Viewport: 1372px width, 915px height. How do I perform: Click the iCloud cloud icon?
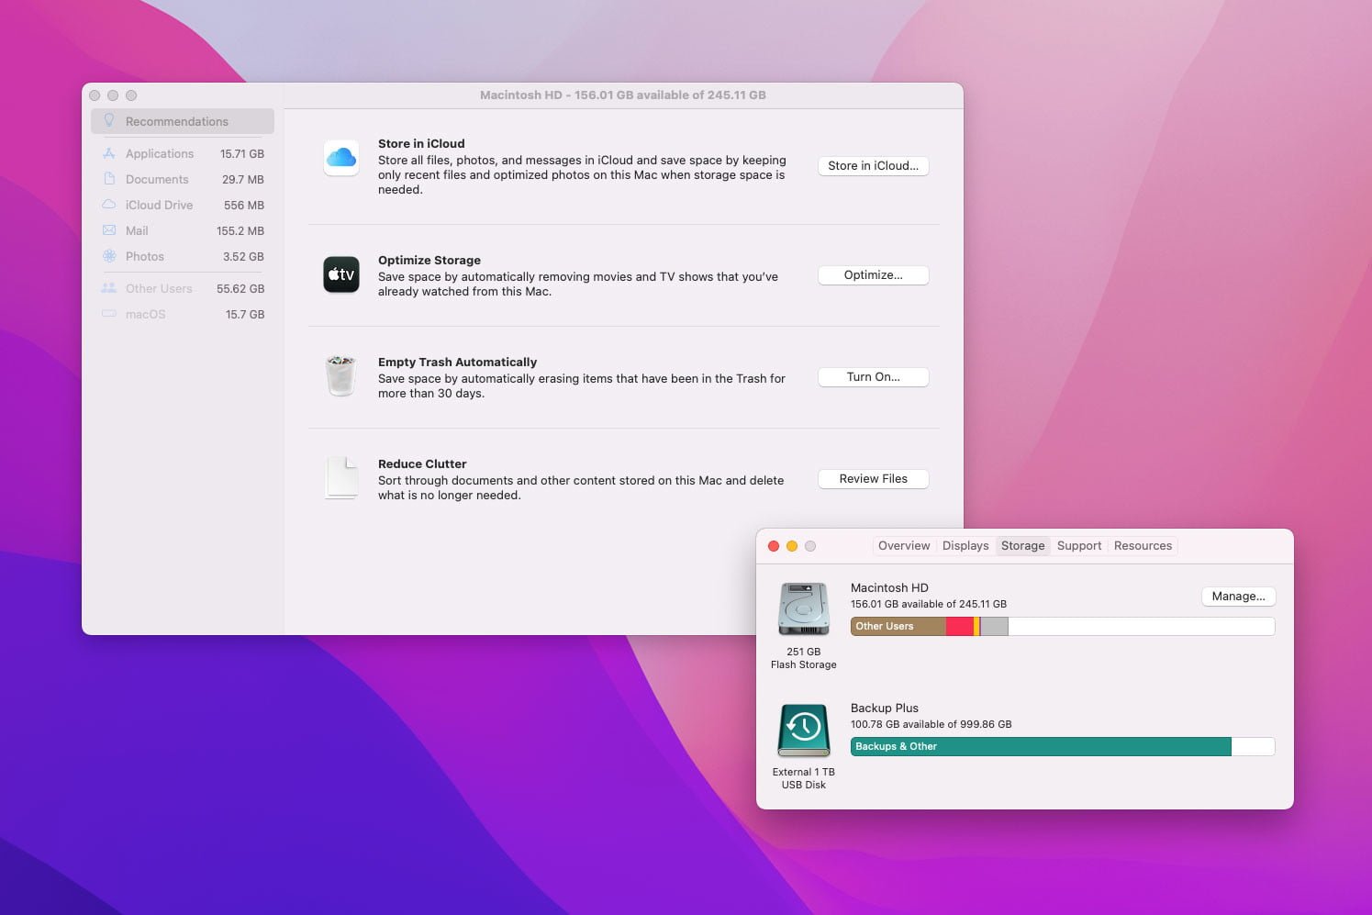(340, 158)
